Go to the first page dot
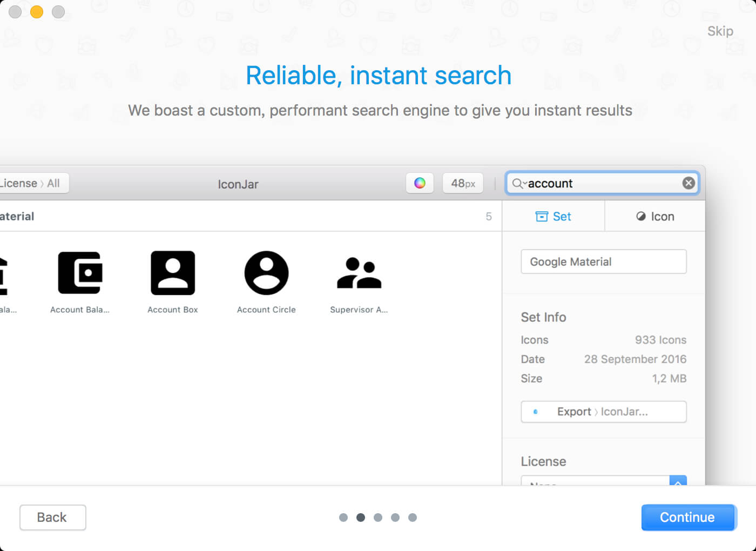This screenshot has width=756, height=551. [x=343, y=518]
